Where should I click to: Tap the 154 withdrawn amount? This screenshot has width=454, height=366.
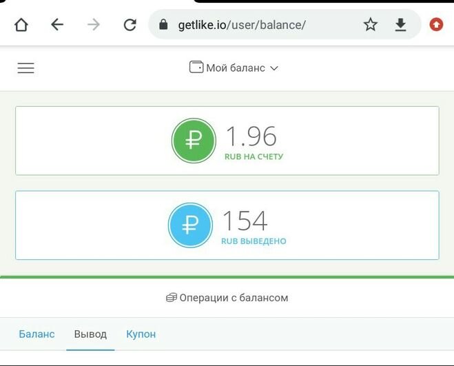pos(245,221)
